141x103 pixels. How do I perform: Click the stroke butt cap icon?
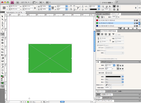click(x=118, y=65)
